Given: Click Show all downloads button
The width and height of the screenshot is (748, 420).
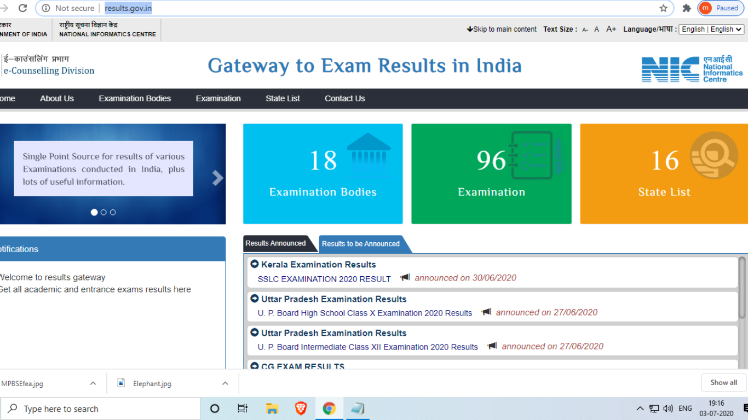Looking at the screenshot, I should click(x=723, y=382).
